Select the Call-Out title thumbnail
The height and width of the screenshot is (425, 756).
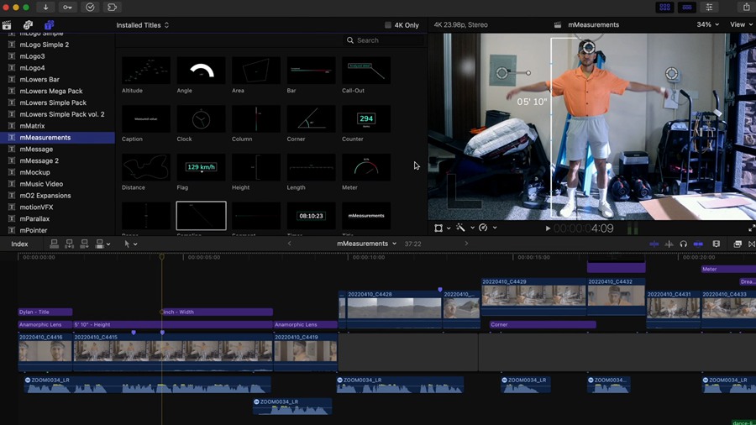point(366,71)
